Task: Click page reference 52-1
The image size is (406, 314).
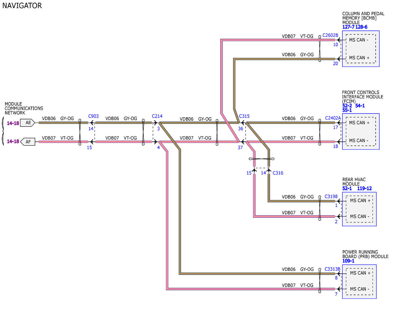Action: click(x=347, y=188)
